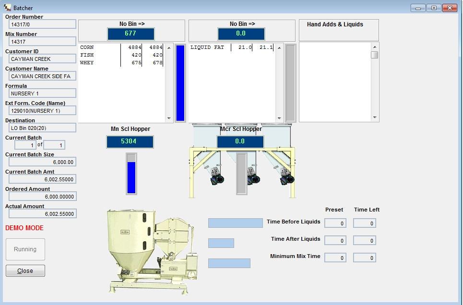Viewport: 463px width, 305px height.
Task: Click the Mn Scl Hopper weight display showing 5304
Action: [130, 142]
